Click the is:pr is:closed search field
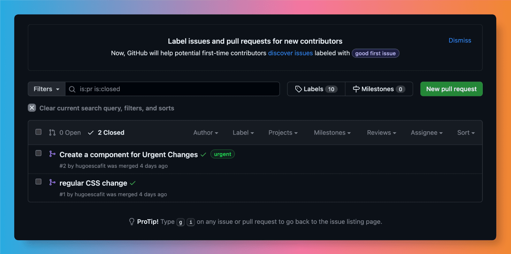Image resolution: width=511 pixels, height=254 pixels. point(172,89)
